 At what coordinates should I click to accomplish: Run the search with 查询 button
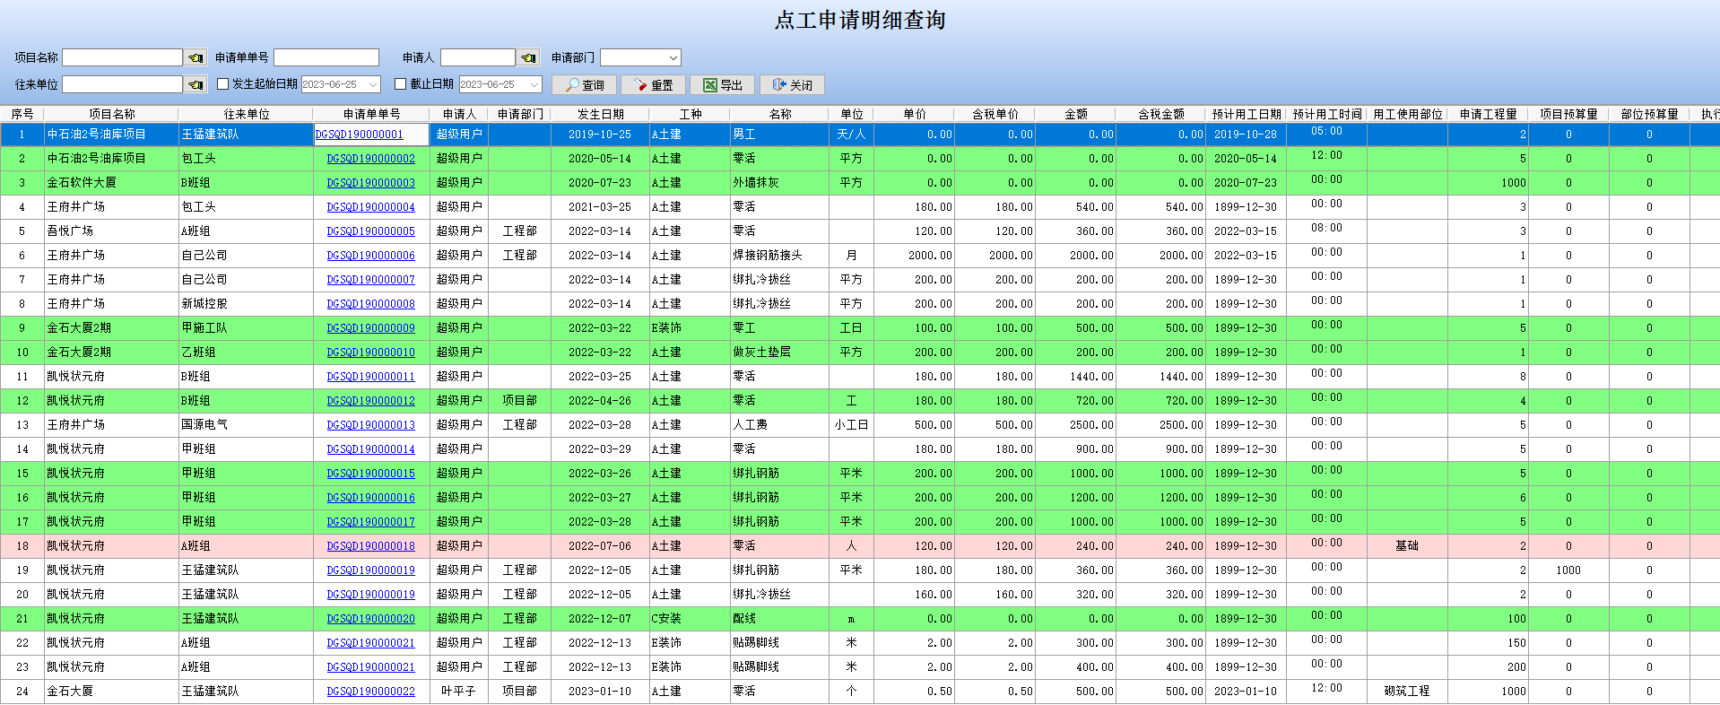584,85
